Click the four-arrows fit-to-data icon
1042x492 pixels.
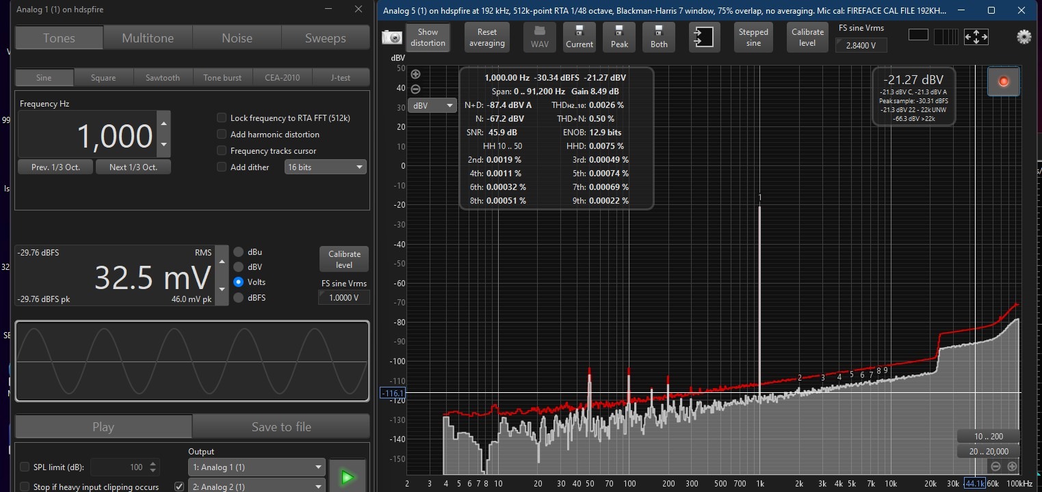[976, 37]
